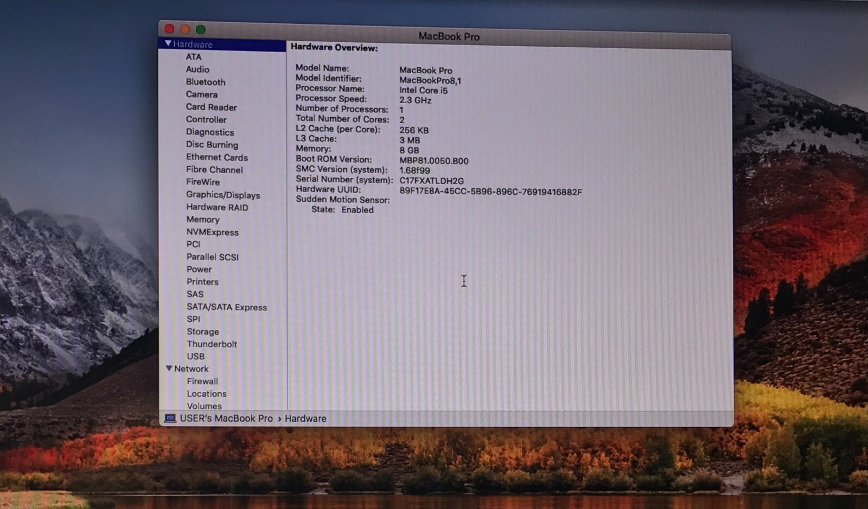868x509 pixels.
Task: Open the FireWire entry
Action: click(x=203, y=182)
